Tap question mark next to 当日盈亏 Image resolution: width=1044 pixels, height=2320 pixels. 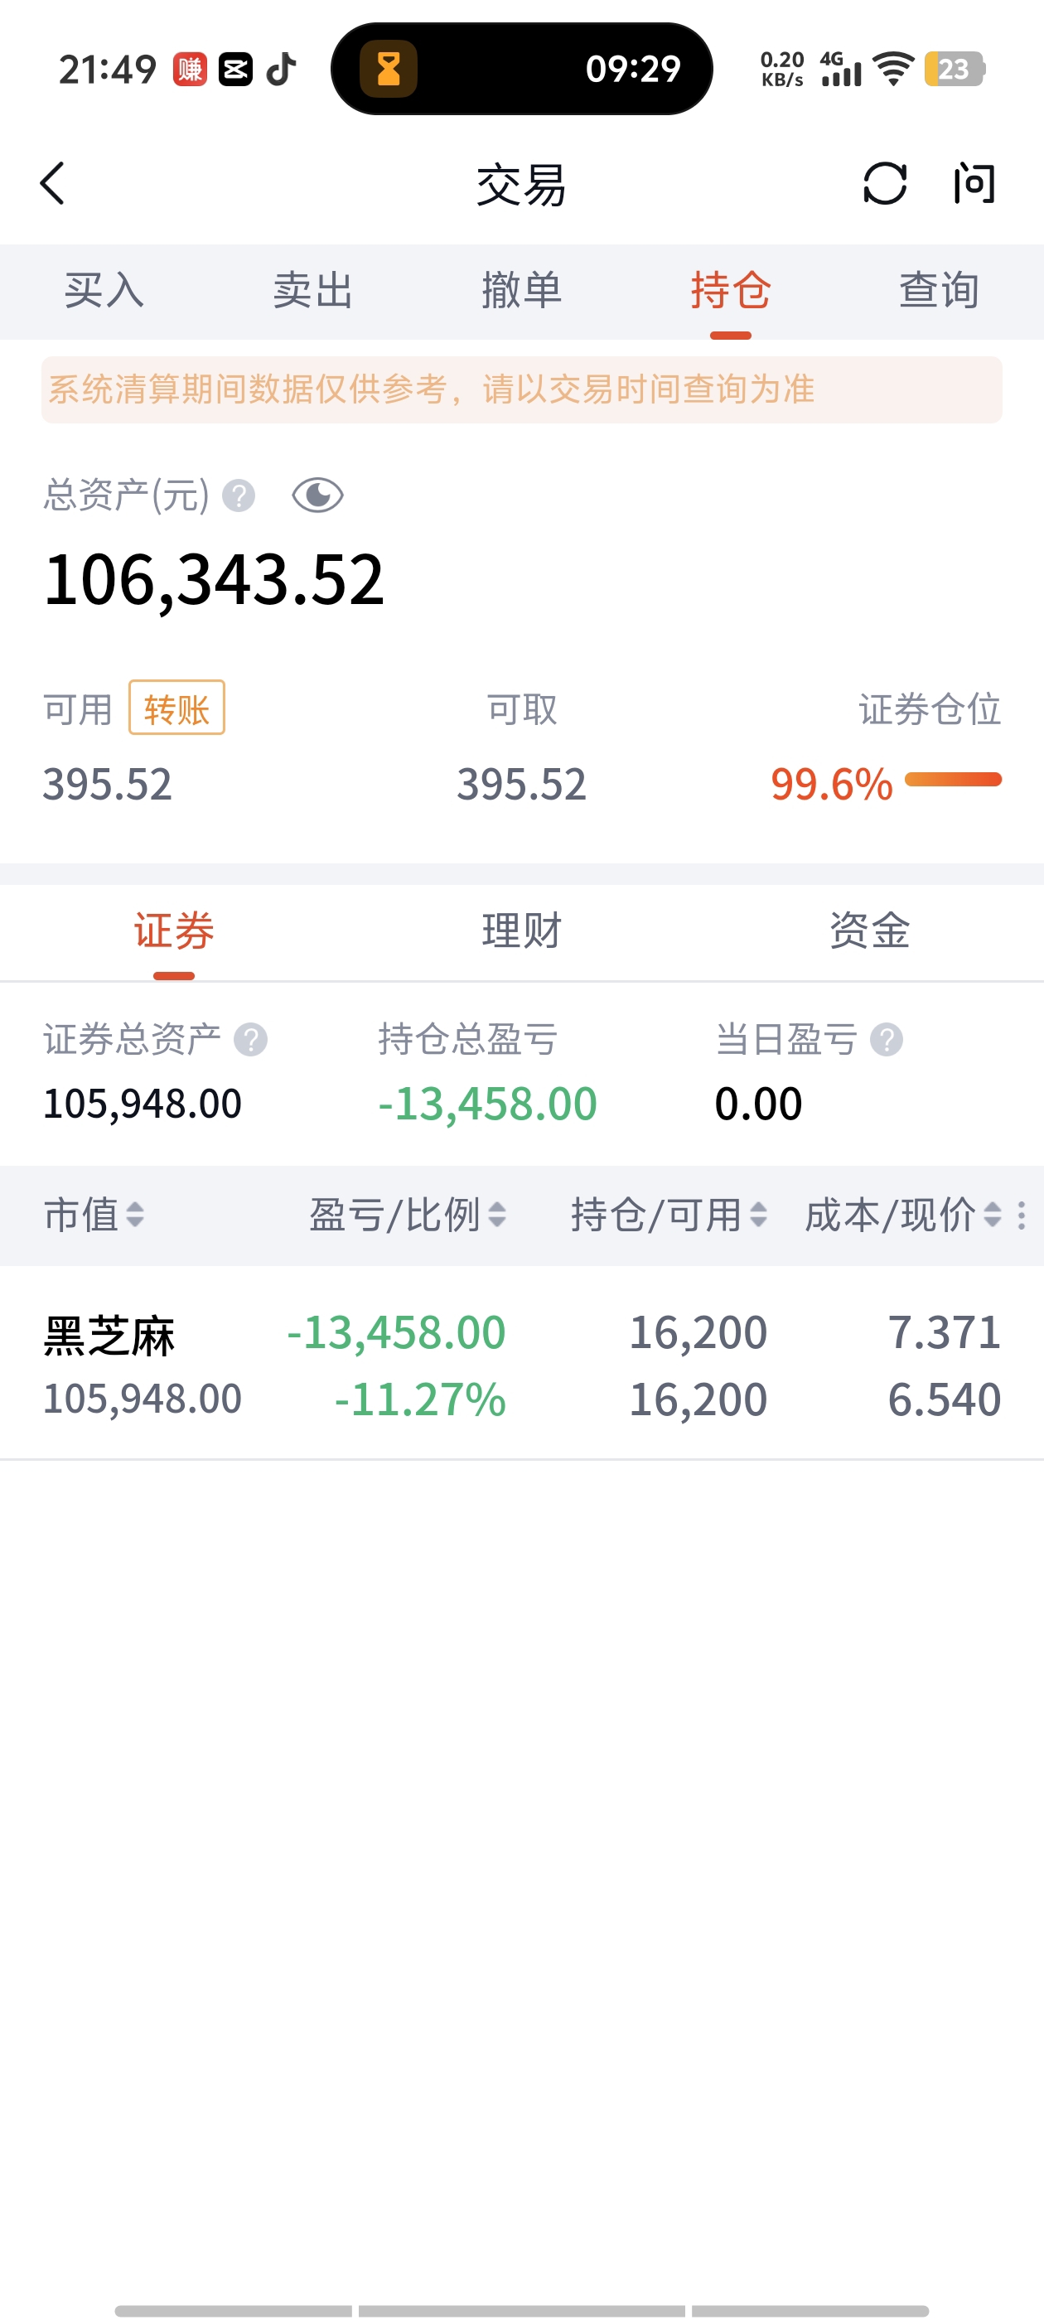(887, 1040)
